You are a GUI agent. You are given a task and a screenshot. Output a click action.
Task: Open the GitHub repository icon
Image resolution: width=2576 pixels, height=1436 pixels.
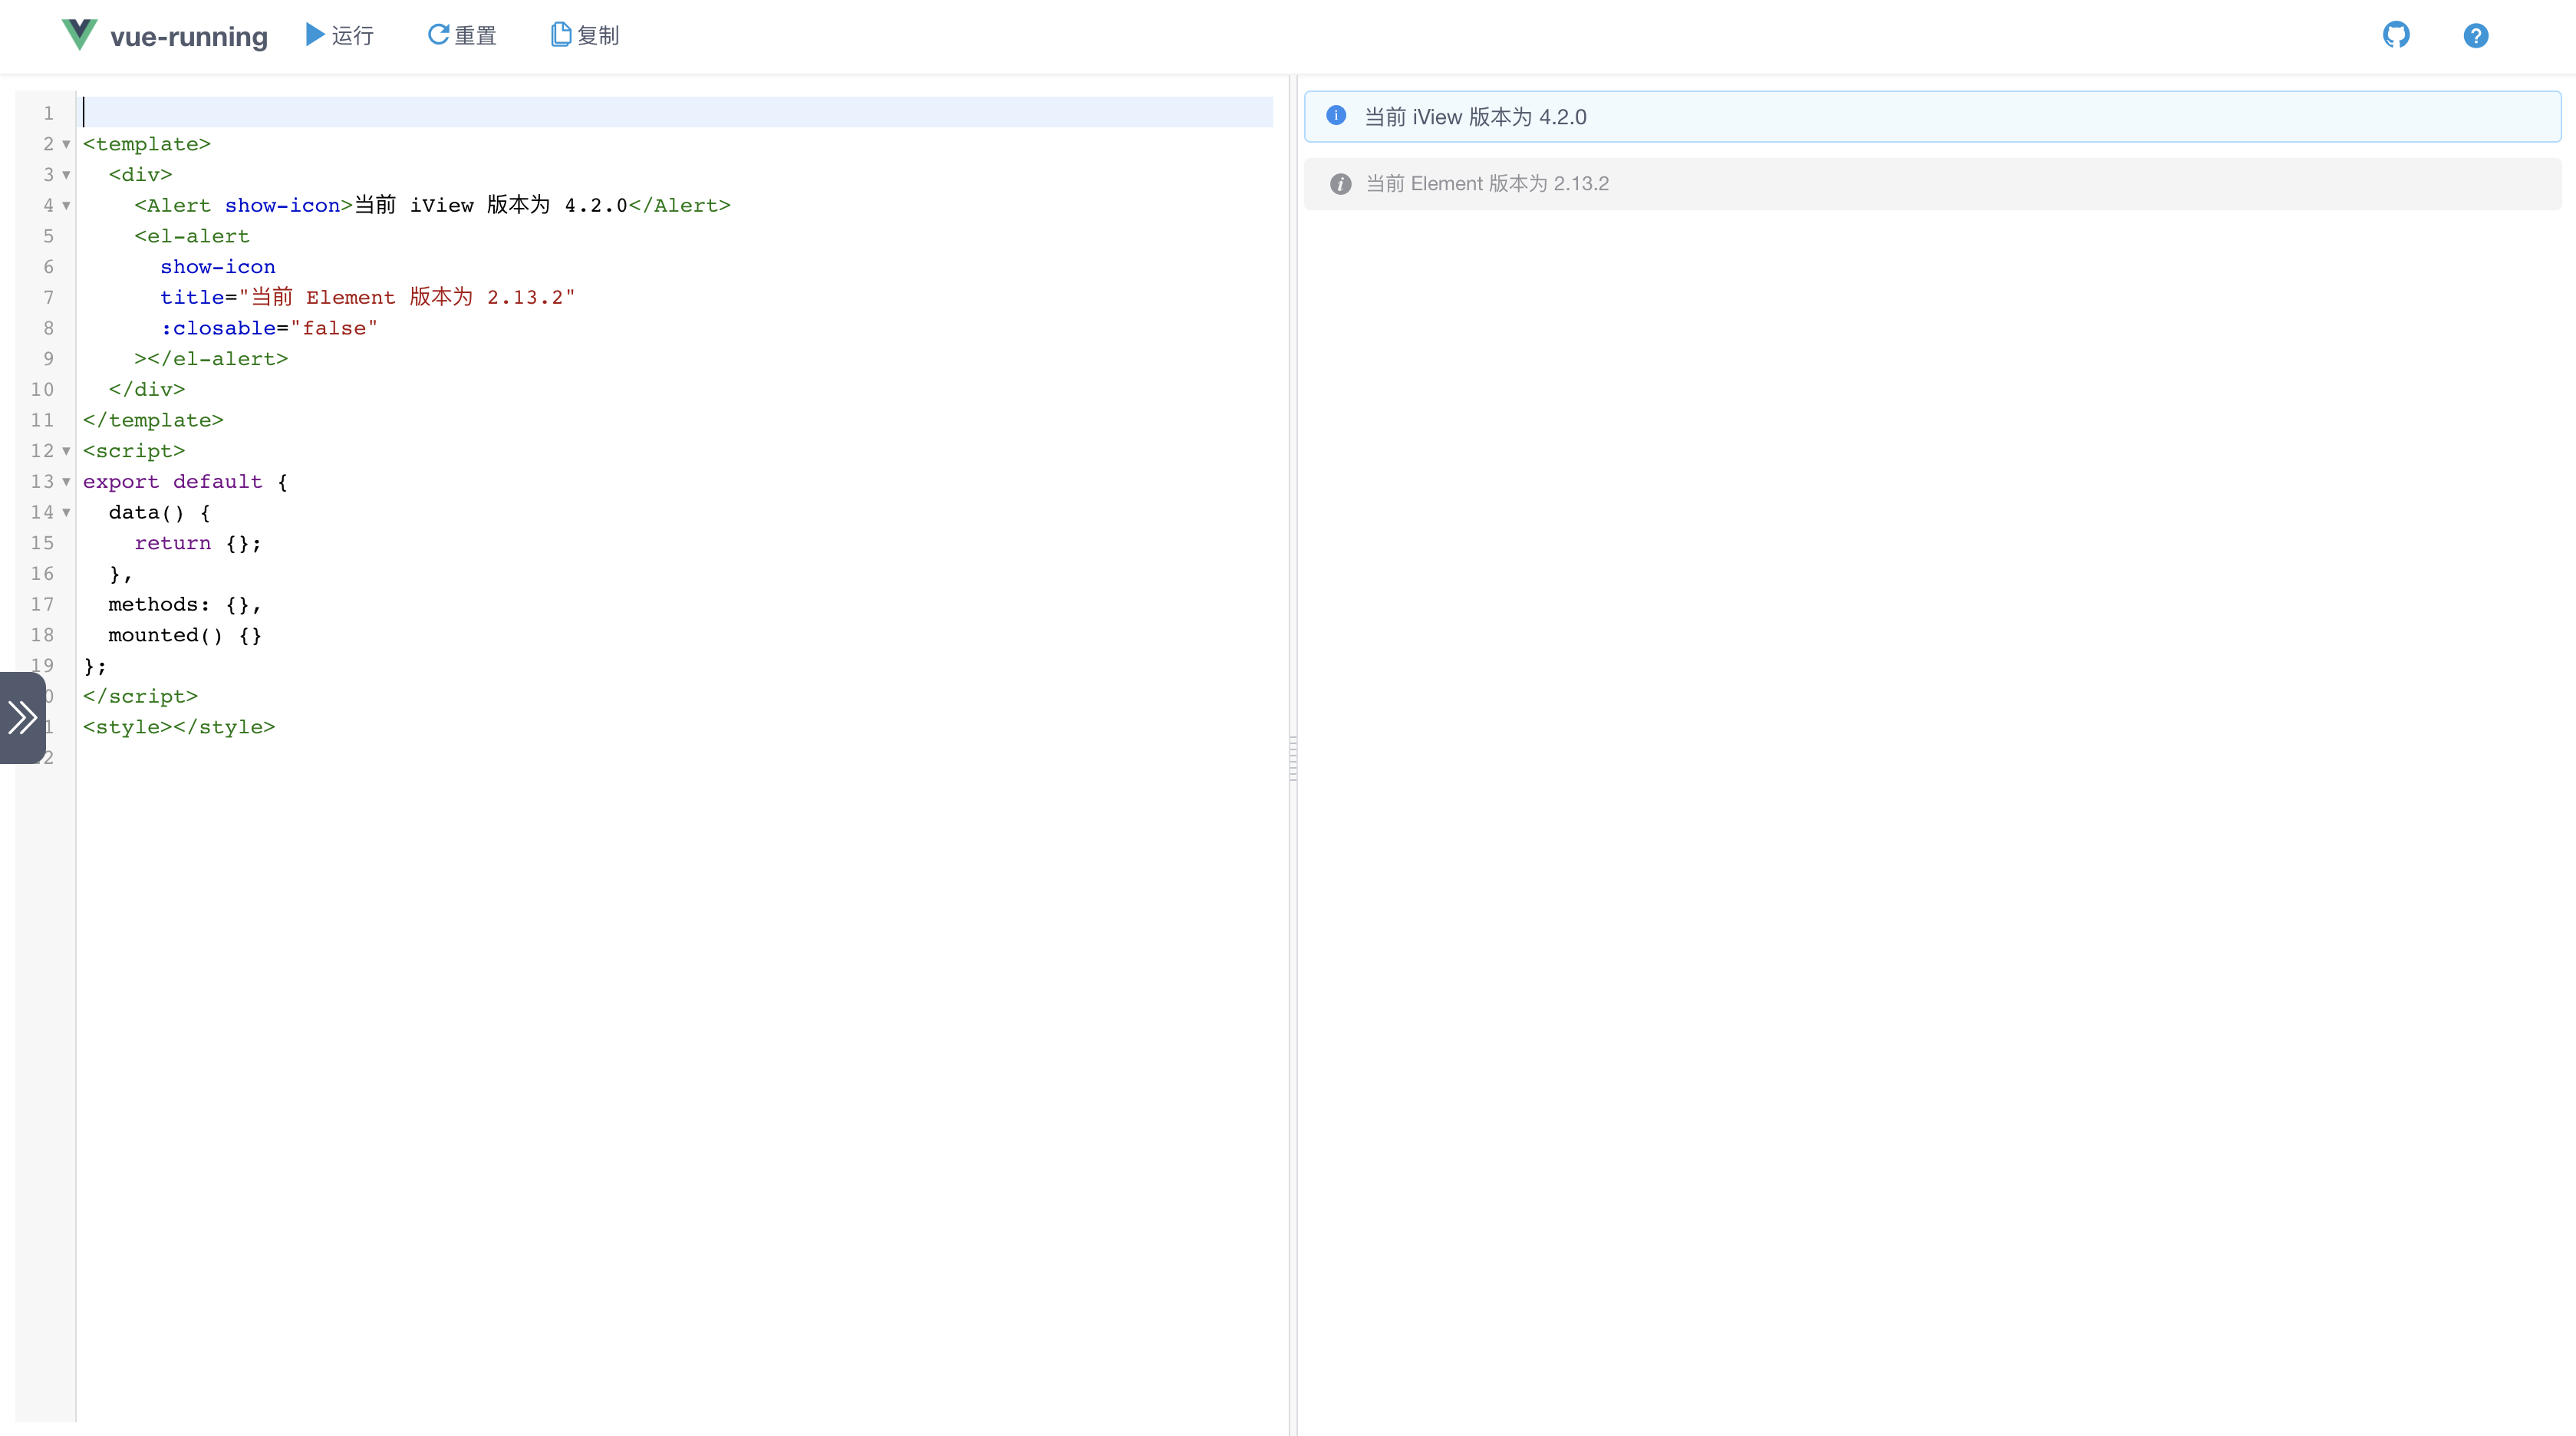tap(2396, 35)
